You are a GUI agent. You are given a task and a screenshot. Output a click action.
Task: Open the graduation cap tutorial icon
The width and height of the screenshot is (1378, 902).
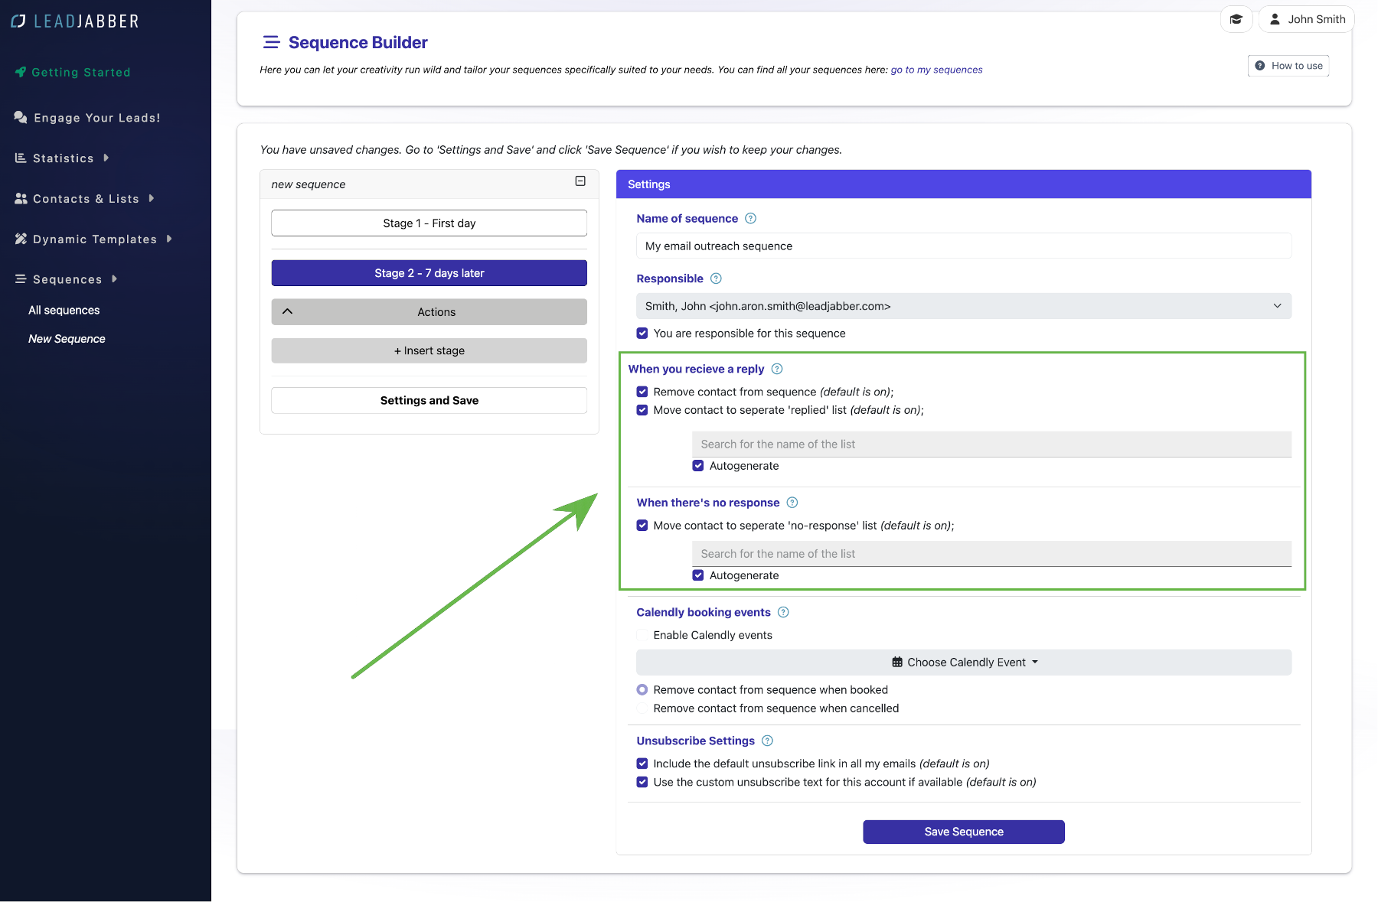[1236, 19]
